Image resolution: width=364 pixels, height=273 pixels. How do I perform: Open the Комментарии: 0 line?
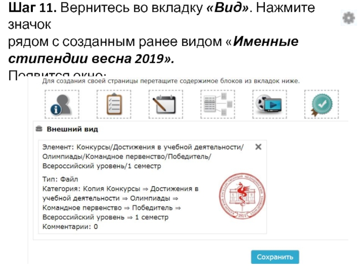coord(70,227)
